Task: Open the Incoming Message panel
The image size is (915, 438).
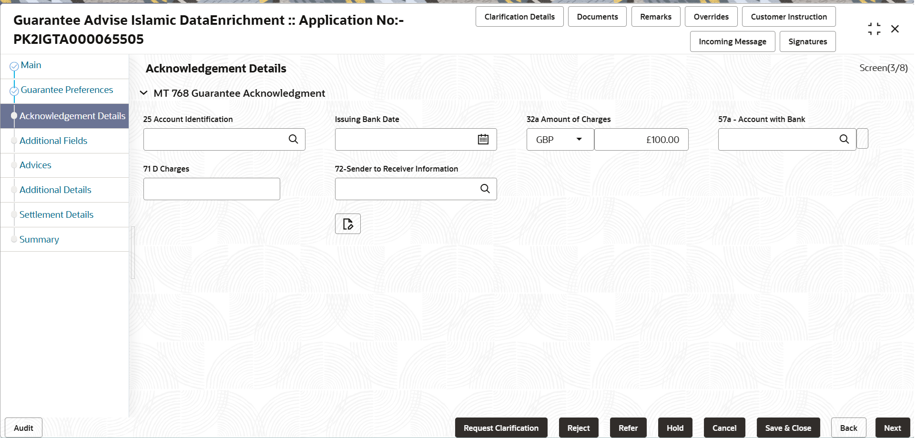Action: pos(732,41)
